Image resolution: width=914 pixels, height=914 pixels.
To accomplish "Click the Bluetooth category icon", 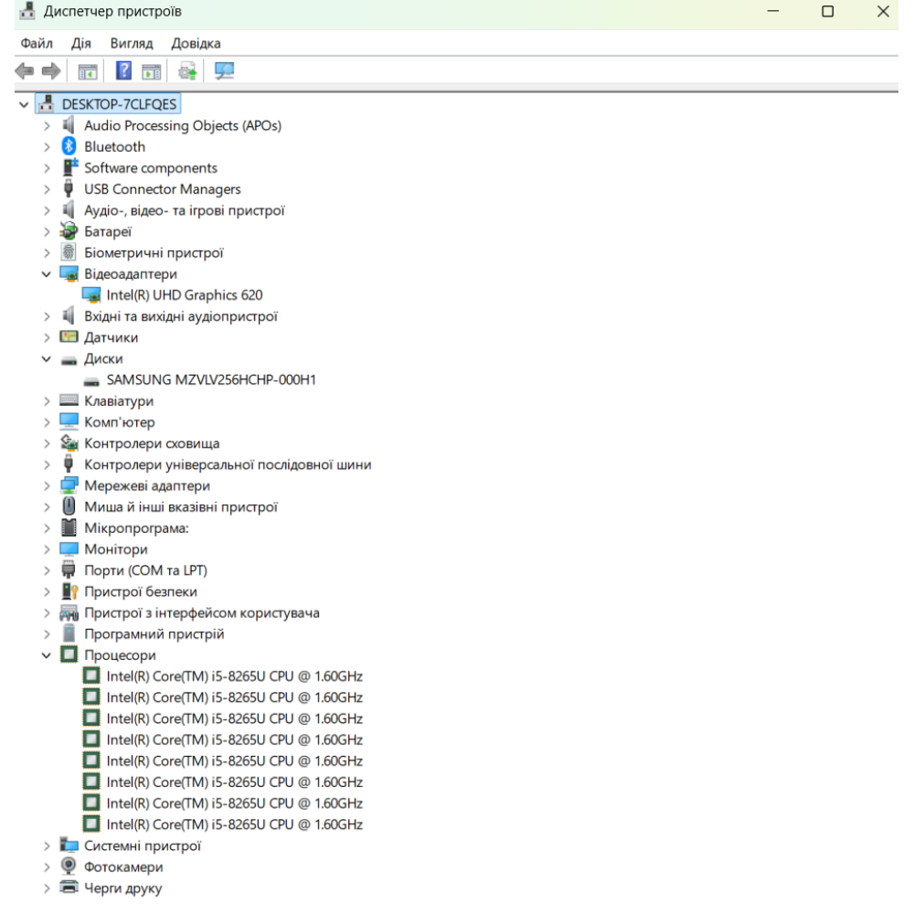I will coord(69,146).
